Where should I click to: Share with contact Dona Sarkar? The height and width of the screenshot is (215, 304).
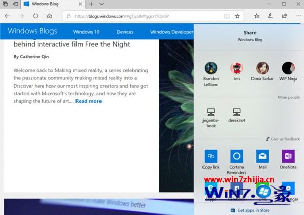pos(262,71)
